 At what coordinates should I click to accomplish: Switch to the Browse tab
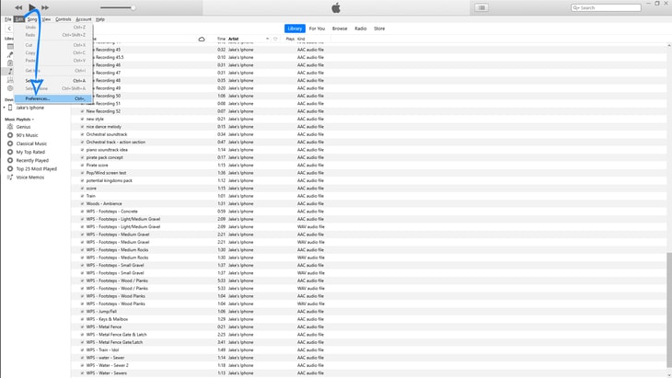[x=340, y=29]
